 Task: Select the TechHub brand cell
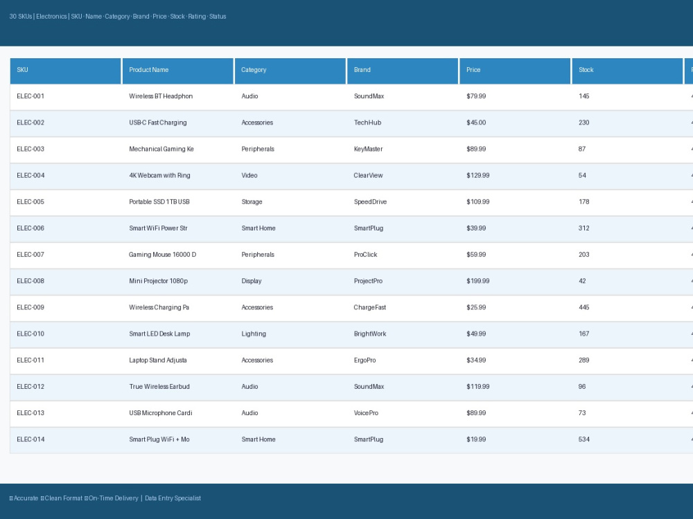(403, 124)
